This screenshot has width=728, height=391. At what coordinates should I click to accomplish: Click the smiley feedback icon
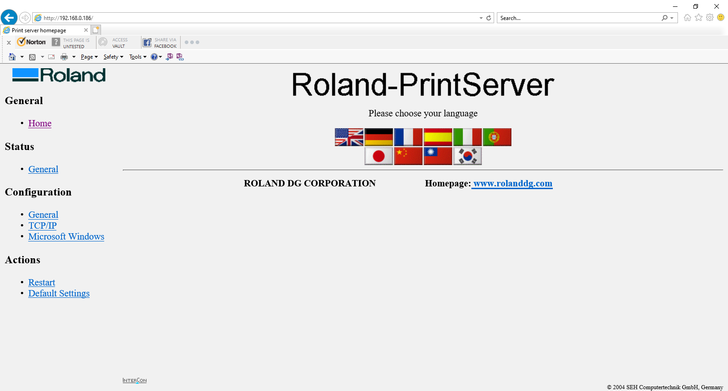click(721, 17)
